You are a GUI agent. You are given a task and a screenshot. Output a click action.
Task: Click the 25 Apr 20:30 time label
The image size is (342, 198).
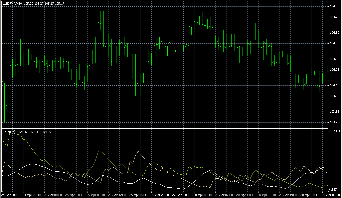(x=160, y=195)
